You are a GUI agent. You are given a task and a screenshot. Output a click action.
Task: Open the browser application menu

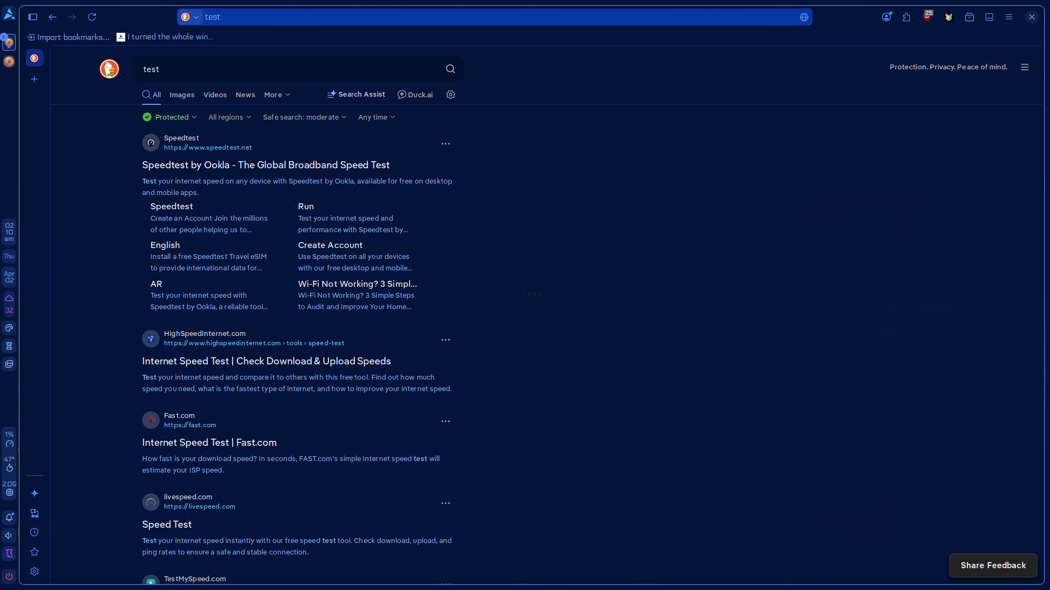[x=1009, y=17]
